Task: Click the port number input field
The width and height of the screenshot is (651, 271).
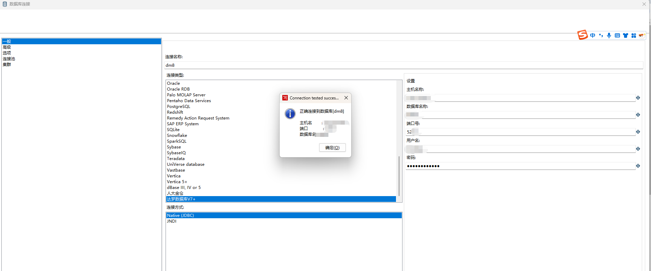Action: pyautogui.click(x=521, y=132)
